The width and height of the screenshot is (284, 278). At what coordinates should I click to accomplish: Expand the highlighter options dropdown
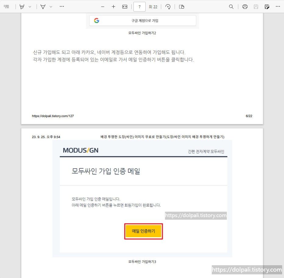pyautogui.click(x=30, y=7)
